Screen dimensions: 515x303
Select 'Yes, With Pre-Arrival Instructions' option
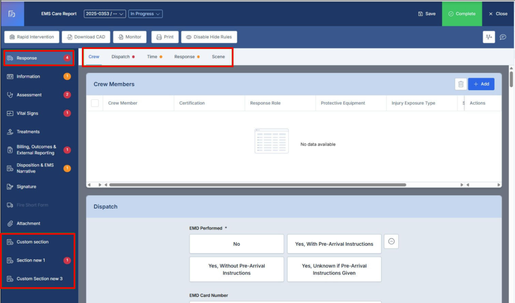click(x=334, y=244)
